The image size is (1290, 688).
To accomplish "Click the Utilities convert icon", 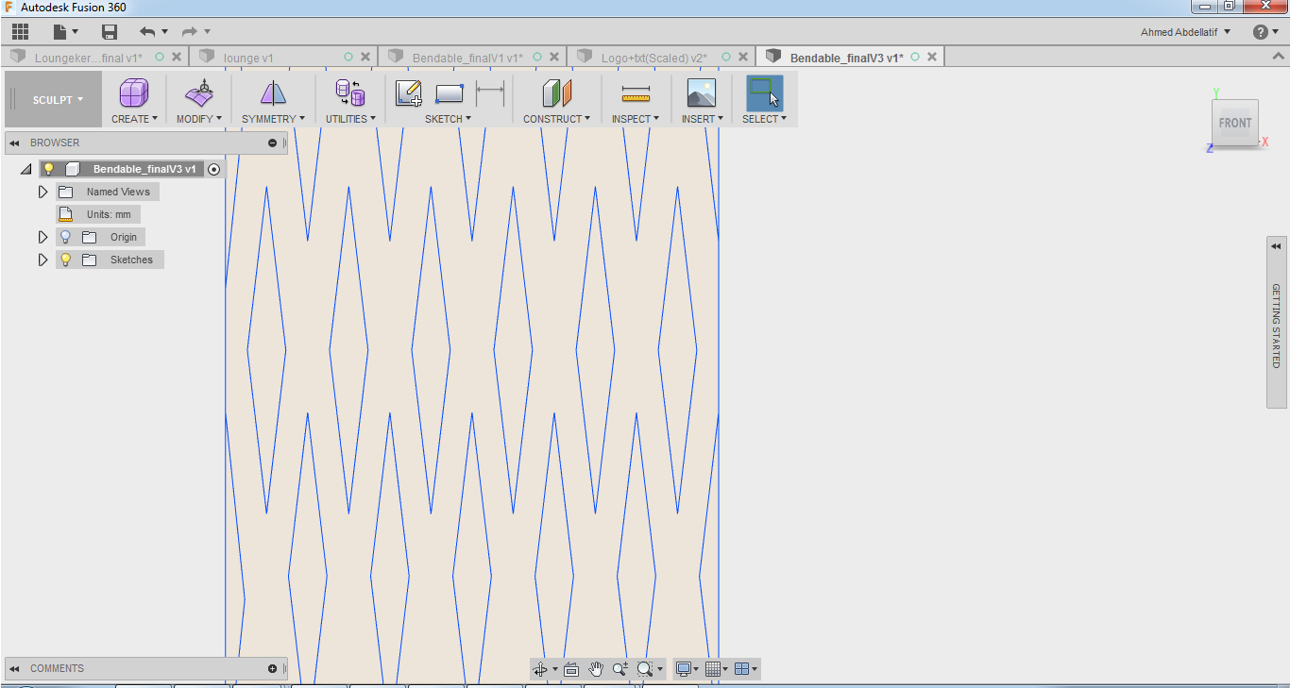I will pyautogui.click(x=350, y=93).
